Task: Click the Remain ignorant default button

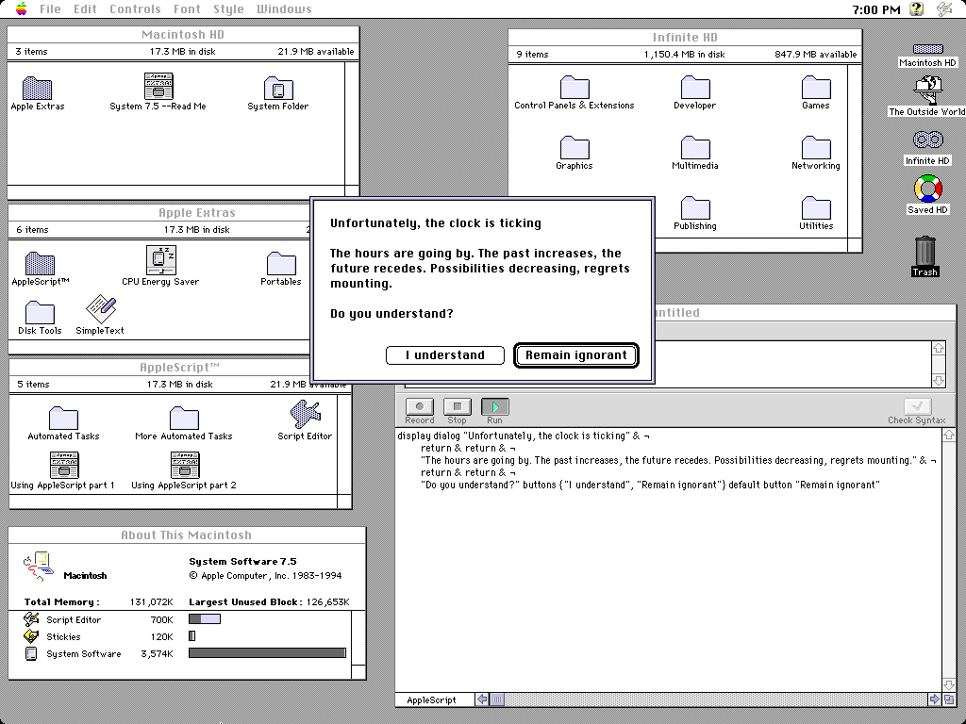Action: click(575, 355)
